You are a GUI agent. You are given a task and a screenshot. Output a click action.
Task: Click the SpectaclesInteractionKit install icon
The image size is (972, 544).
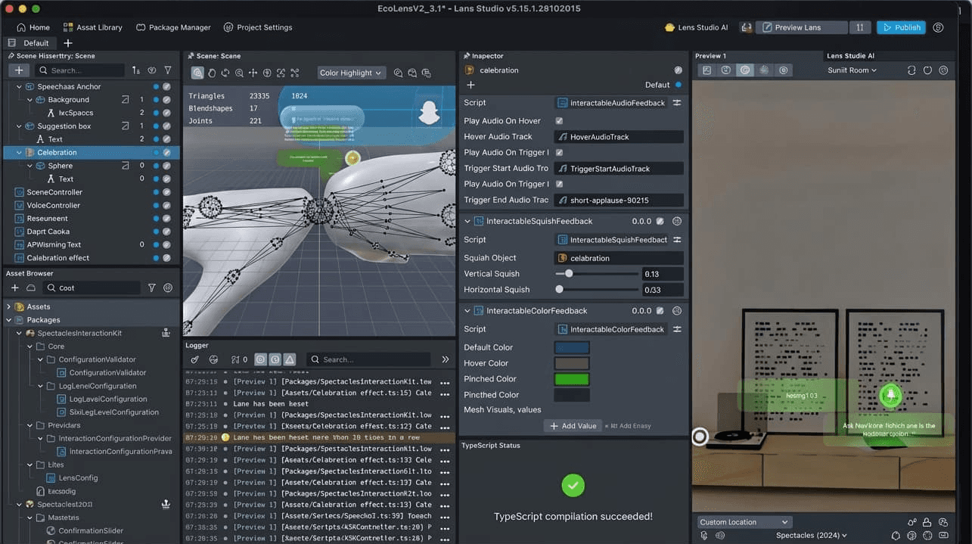tap(166, 333)
